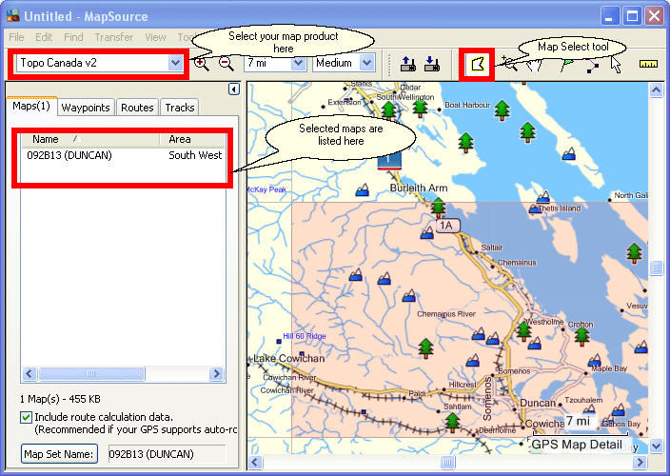
Task: Click the Send To Device toolbar icon
Action: pyautogui.click(x=408, y=64)
